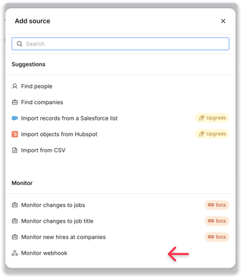Choose Find companies option
This screenshot has width=242, height=278.
pyautogui.click(x=120, y=102)
